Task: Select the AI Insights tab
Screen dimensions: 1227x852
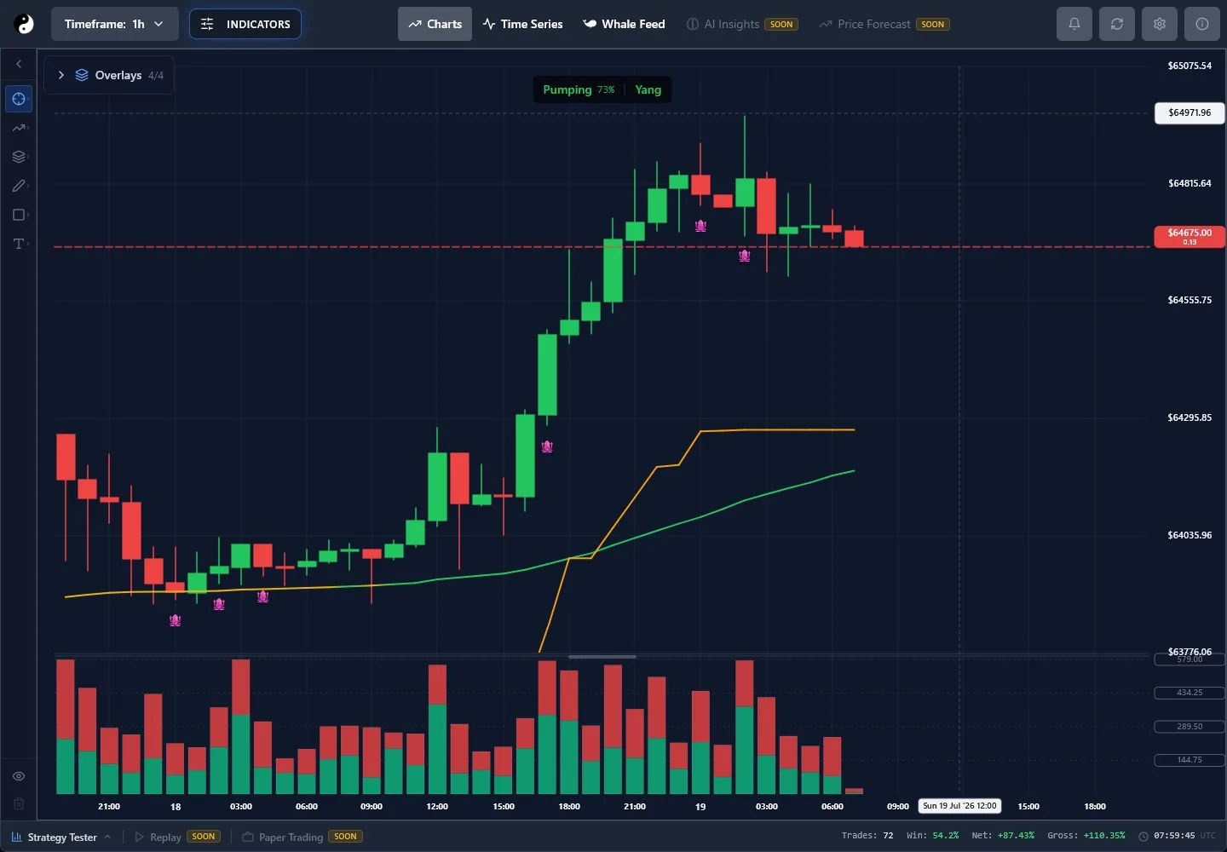Action: tap(742, 24)
